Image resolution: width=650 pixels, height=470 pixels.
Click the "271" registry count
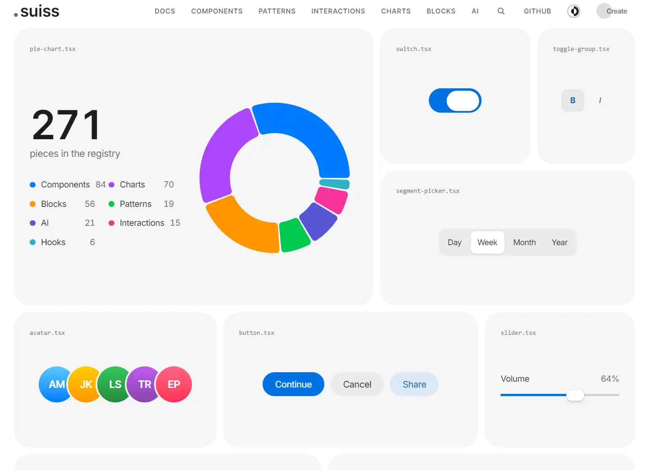pos(67,125)
